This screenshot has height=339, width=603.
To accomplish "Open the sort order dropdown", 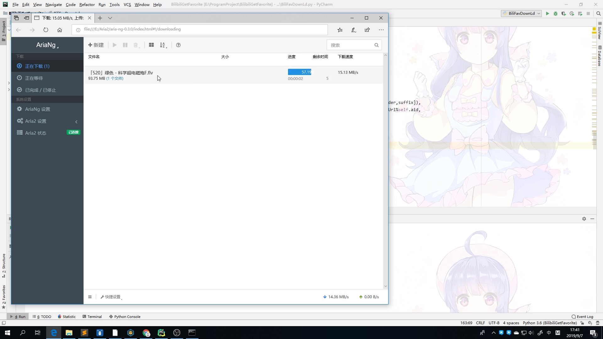I will (163, 45).
